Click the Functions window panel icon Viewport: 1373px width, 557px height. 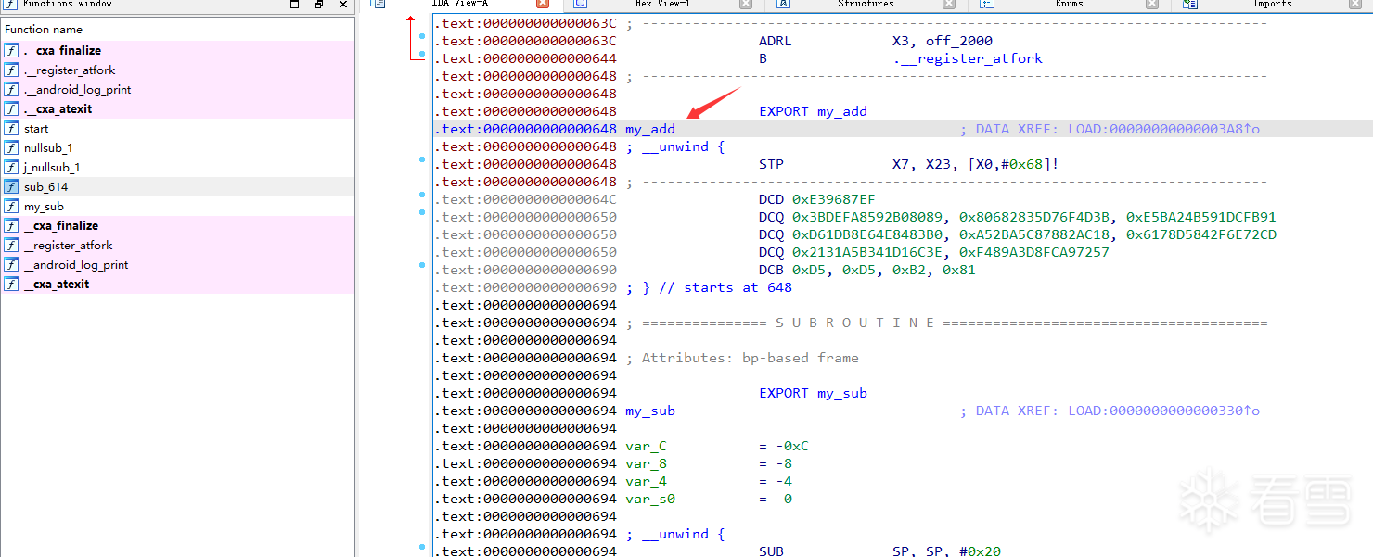point(10,4)
